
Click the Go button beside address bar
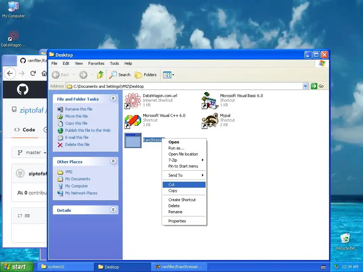point(317,86)
